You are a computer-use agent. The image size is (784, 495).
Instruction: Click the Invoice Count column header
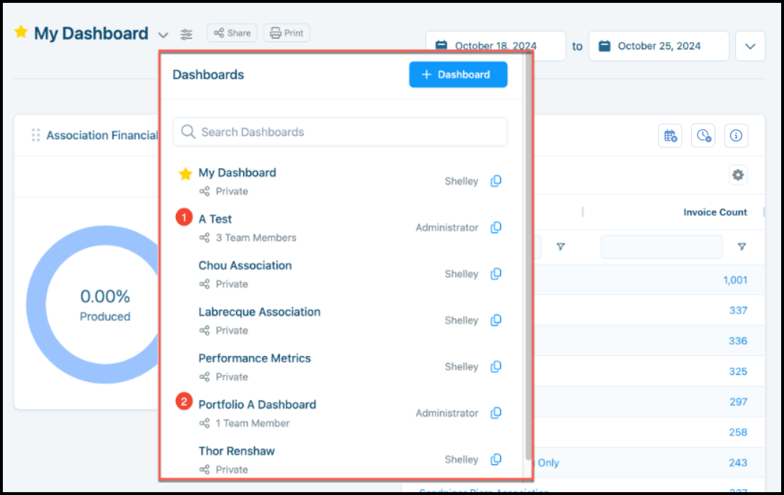[x=715, y=212]
